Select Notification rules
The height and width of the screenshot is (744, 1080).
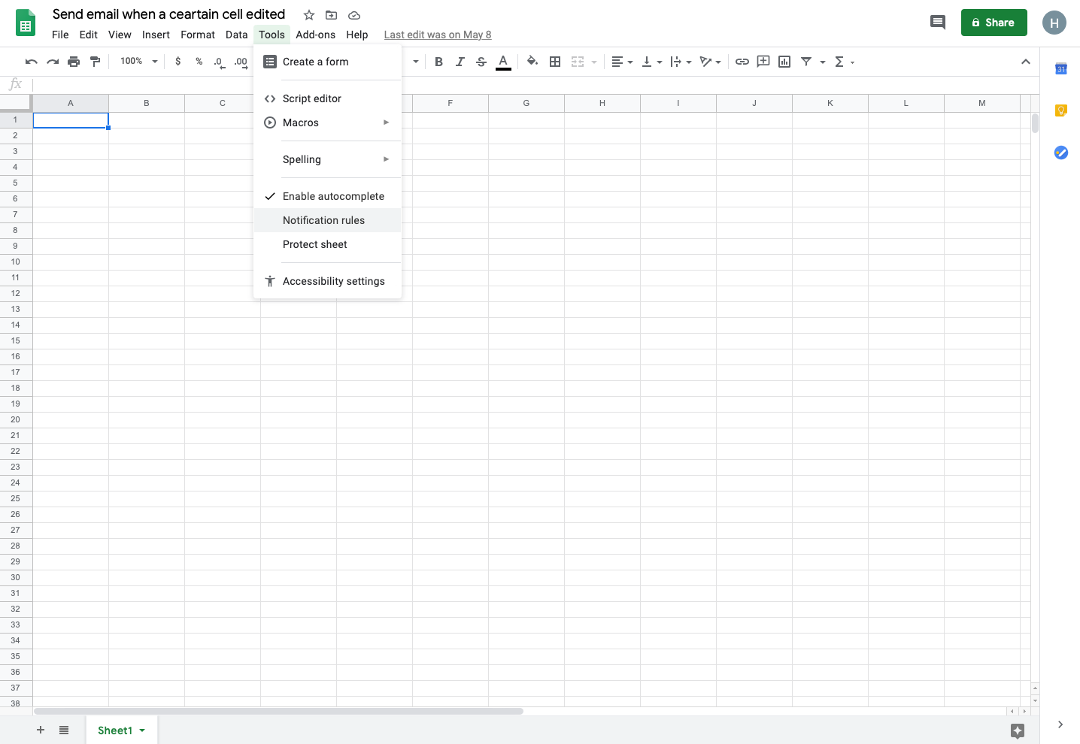[x=327, y=220]
